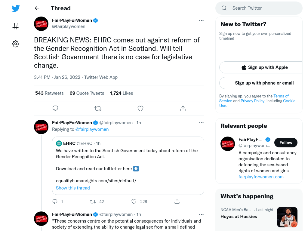The height and width of the screenshot is (231, 308).
Task: Go back using the Thread arrow
Action: pos(37,8)
